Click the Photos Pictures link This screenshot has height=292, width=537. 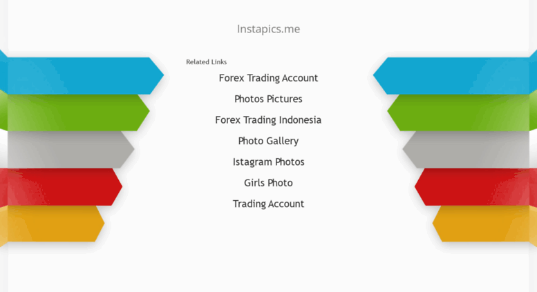(x=268, y=99)
